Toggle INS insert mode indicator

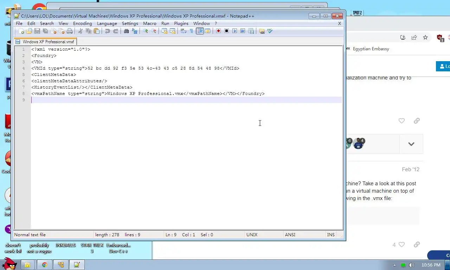(x=331, y=234)
